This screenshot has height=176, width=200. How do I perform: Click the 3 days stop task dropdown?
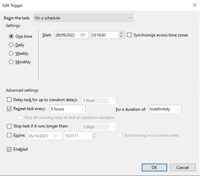[99, 127]
